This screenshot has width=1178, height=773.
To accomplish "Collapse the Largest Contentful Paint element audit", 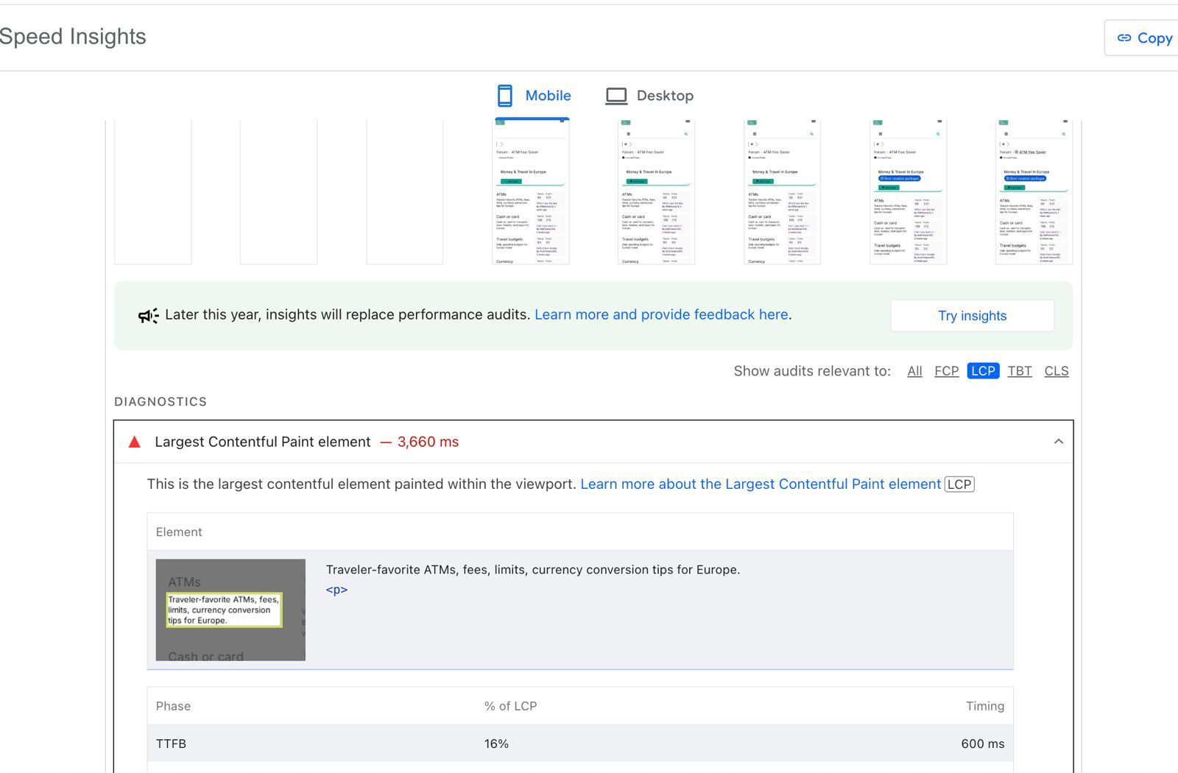I will pos(1058,442).
